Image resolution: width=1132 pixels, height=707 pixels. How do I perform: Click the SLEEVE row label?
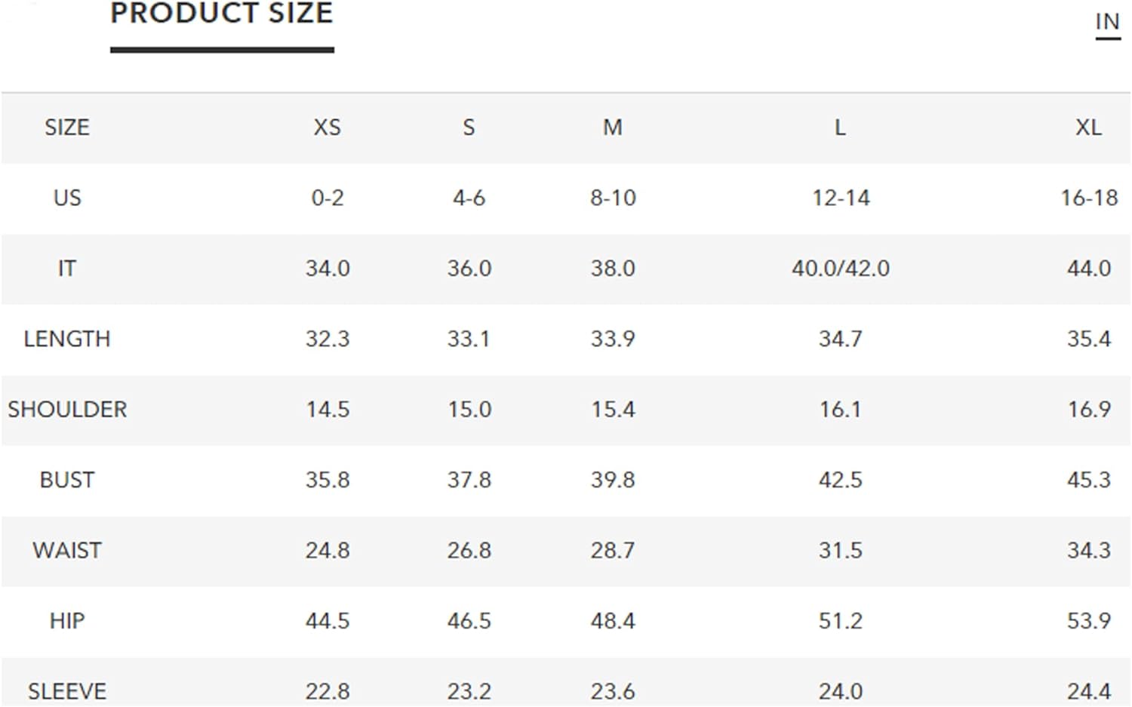coord(67,691)
